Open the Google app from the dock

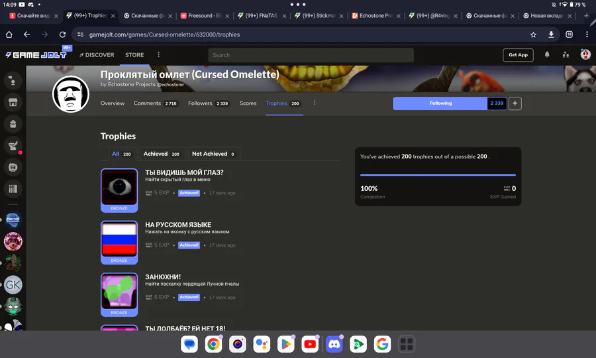pos(382,344)
